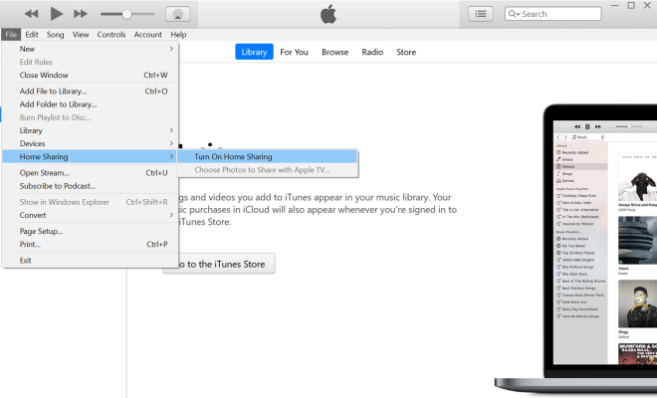Open the Edit menu
This screenshot has height=398, width=657.
click(32, 35)
